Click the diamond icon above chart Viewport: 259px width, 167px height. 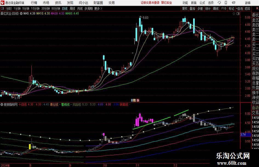(234, 14)
